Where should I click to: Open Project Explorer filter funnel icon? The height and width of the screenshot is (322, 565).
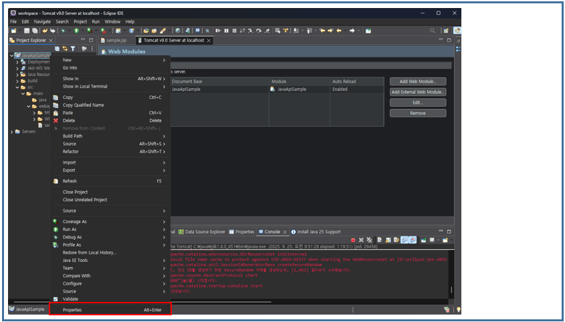click(x=73, y=48)
